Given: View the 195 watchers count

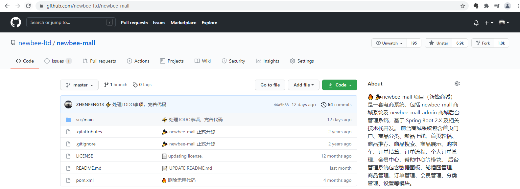Looking at the screenshot, I should [414, 43].
